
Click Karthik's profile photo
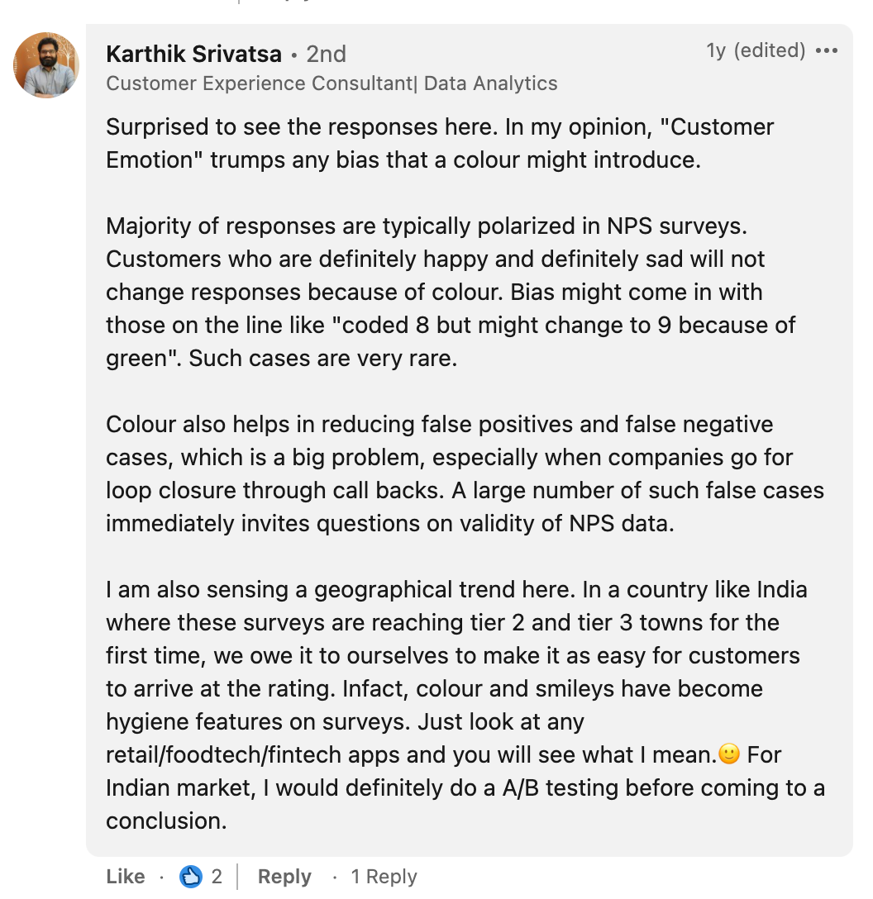click(x=45, y=64)
